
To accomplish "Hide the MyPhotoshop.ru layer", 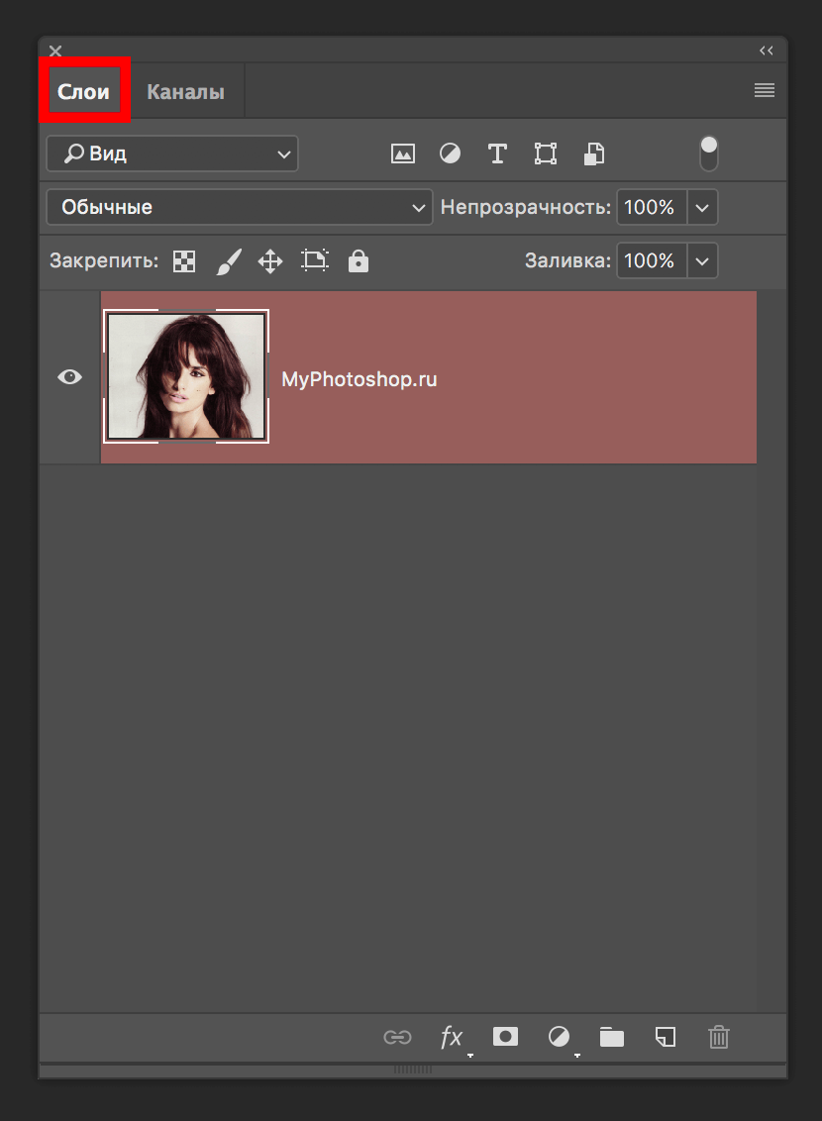I will click(x=69, y=376).
